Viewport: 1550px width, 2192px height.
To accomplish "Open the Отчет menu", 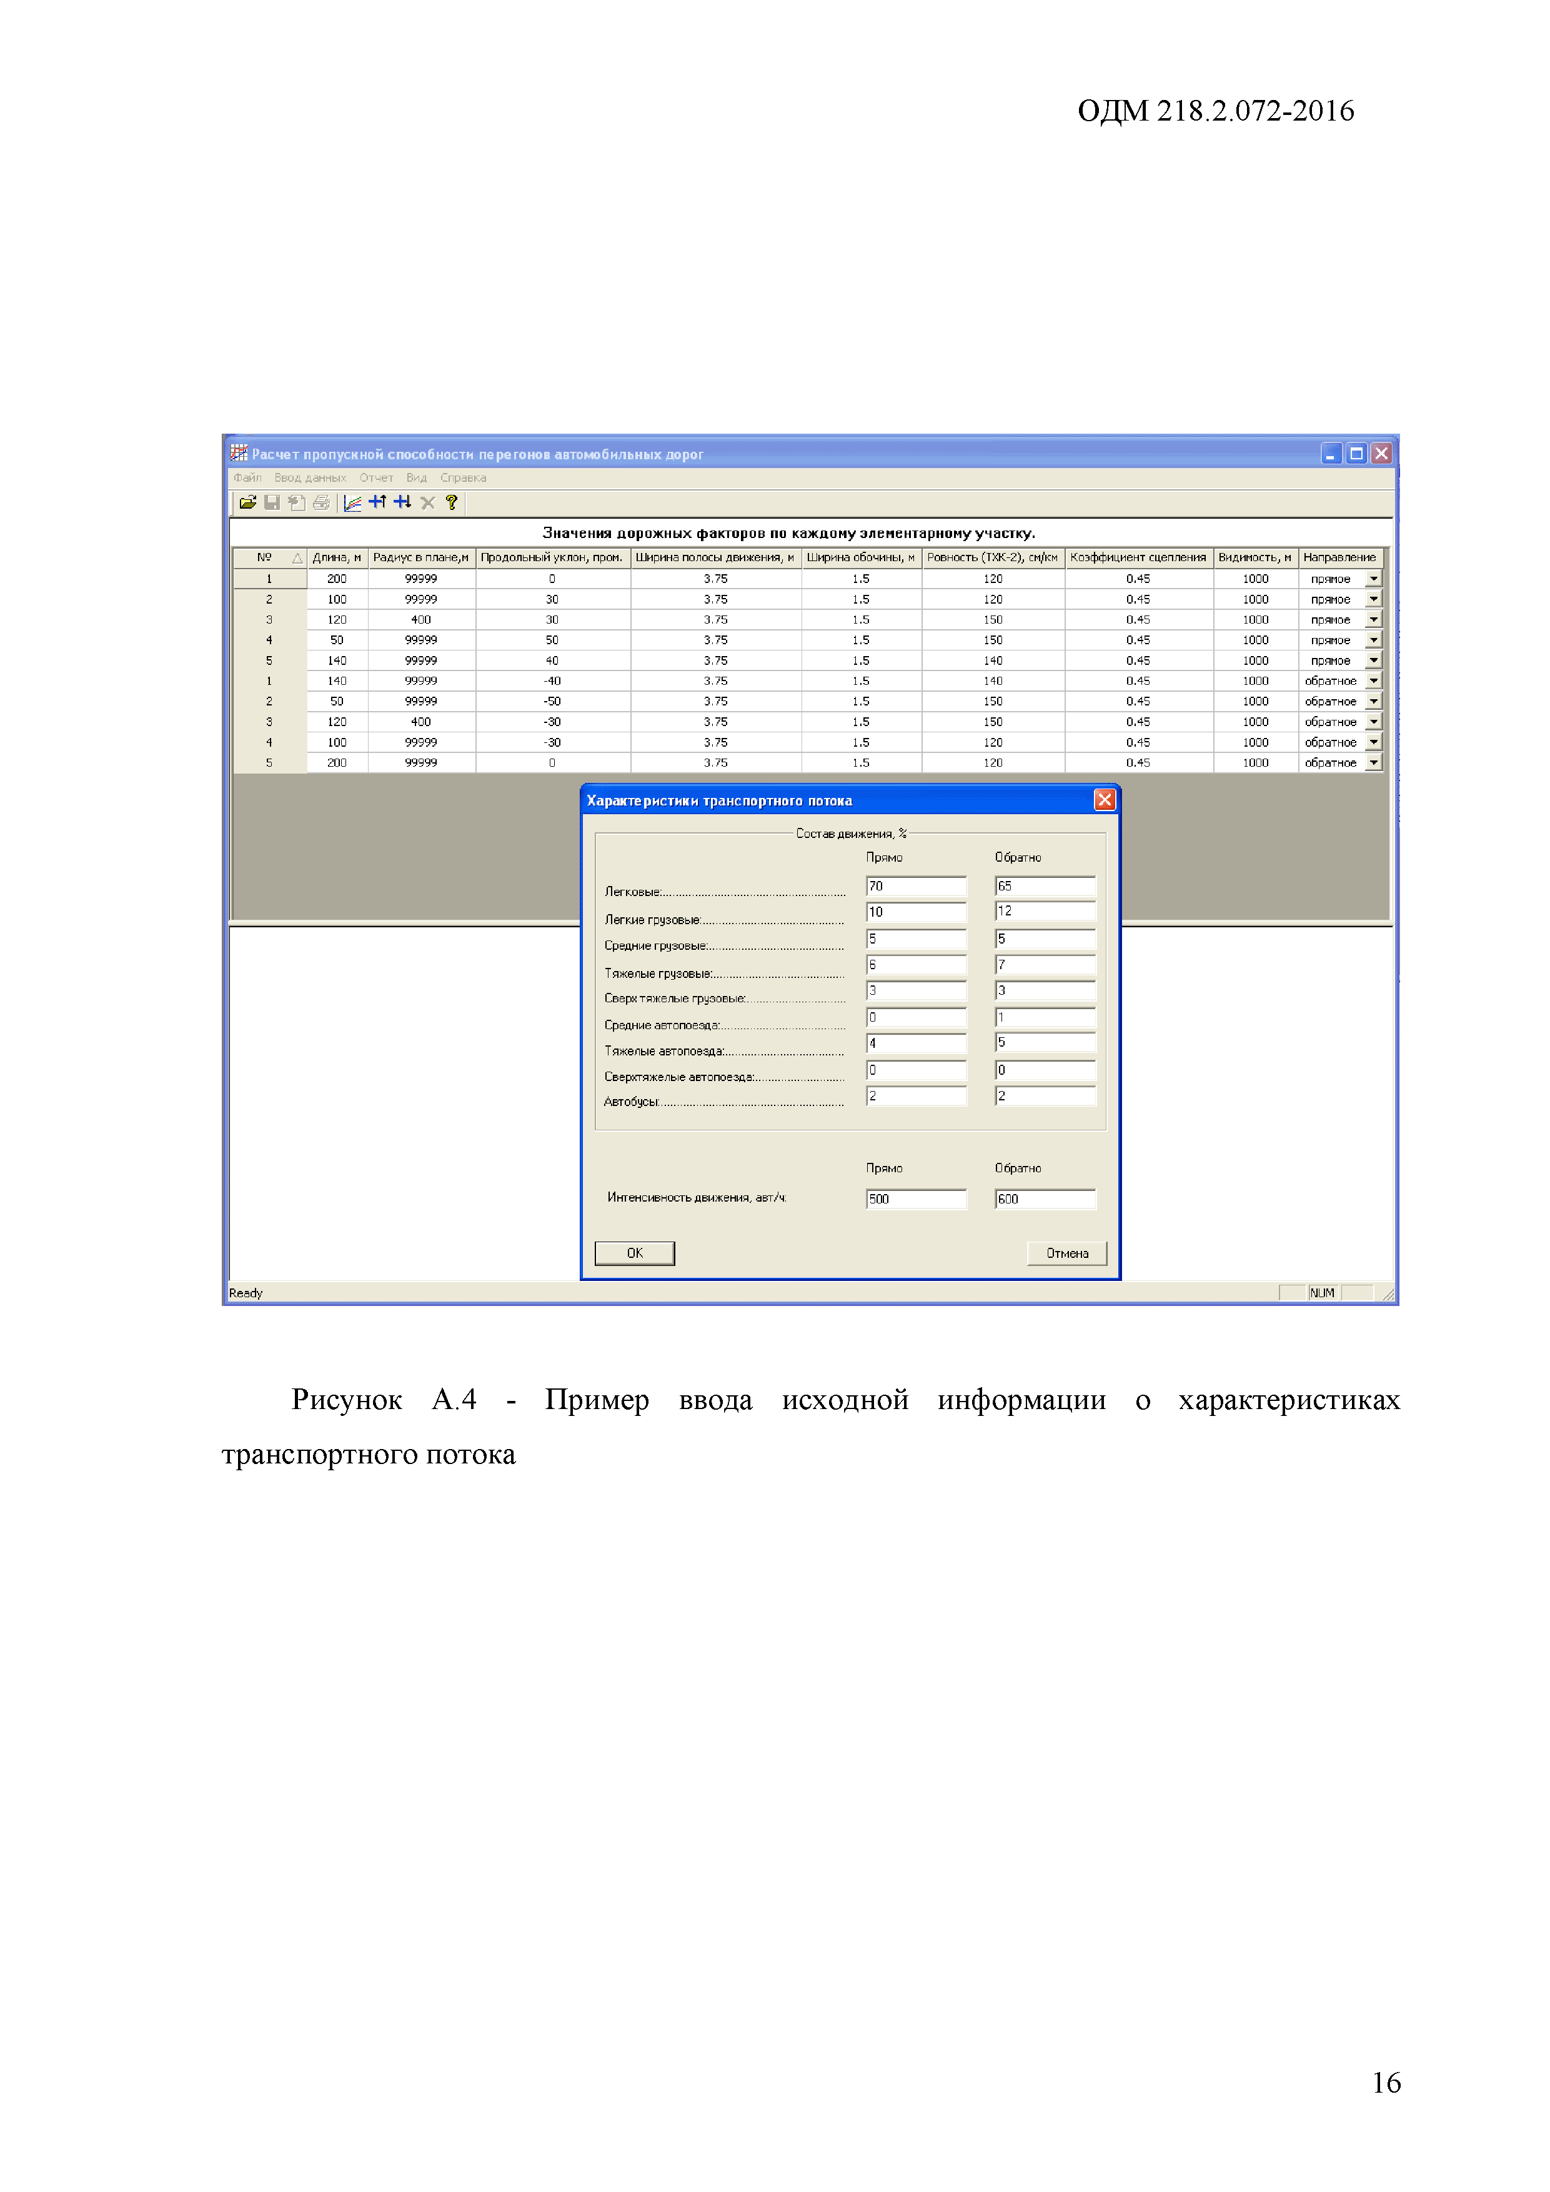I will 376,477.
